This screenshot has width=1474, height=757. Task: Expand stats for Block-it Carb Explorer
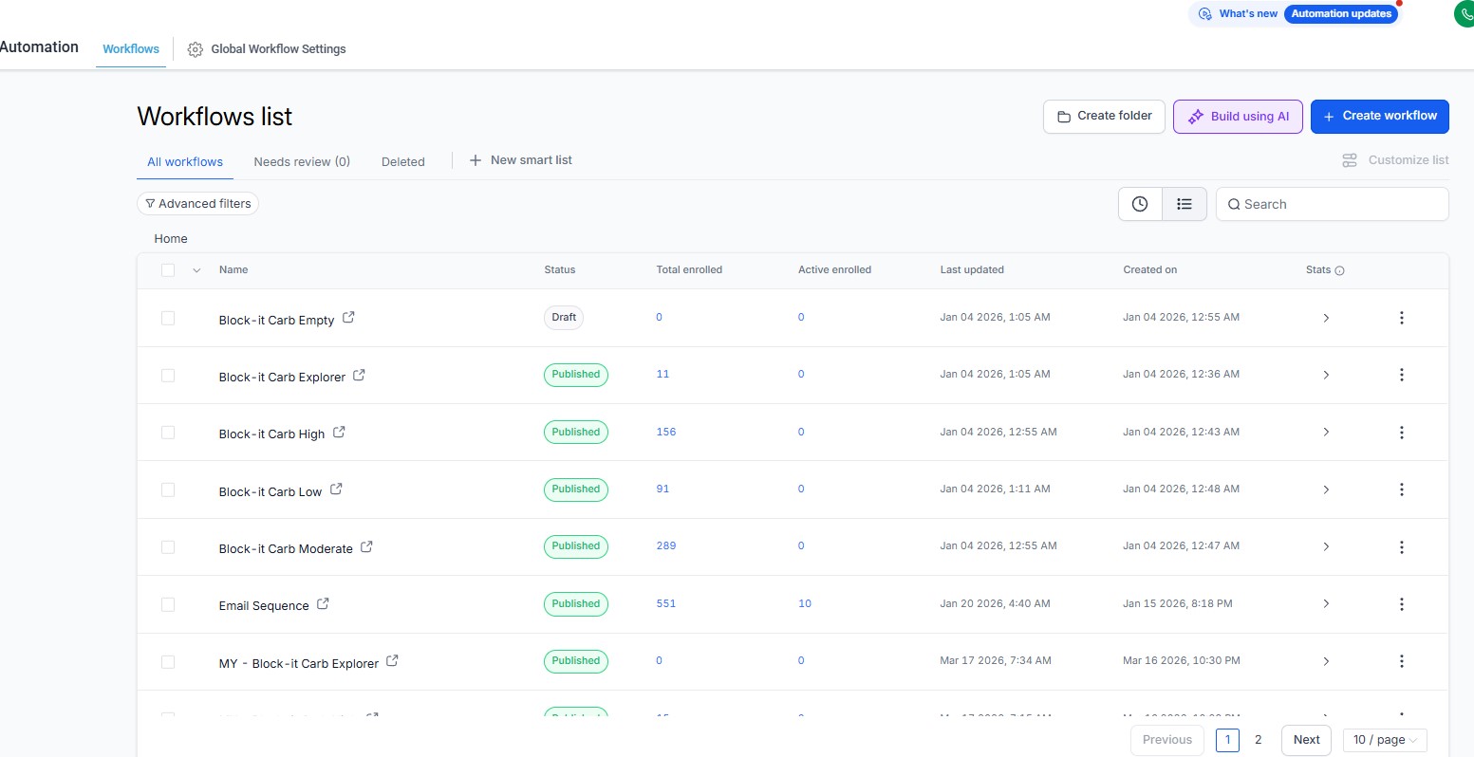(x=1326, y=375)
